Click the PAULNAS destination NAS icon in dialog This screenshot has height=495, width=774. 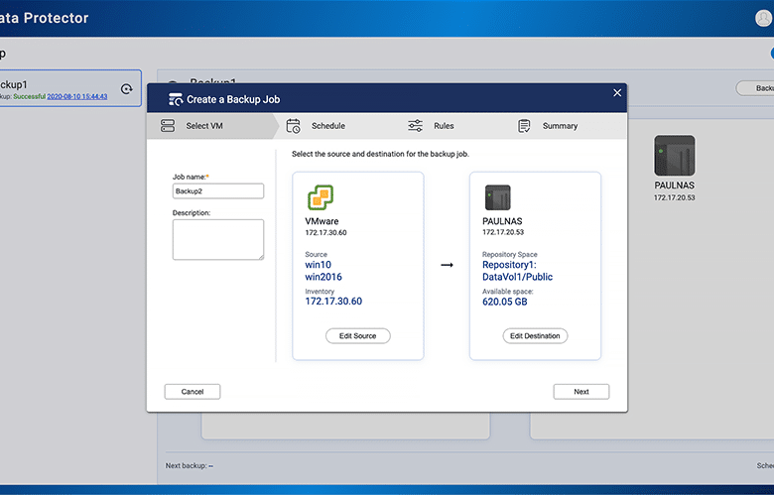pyautogui.click(x=497, y=197)
